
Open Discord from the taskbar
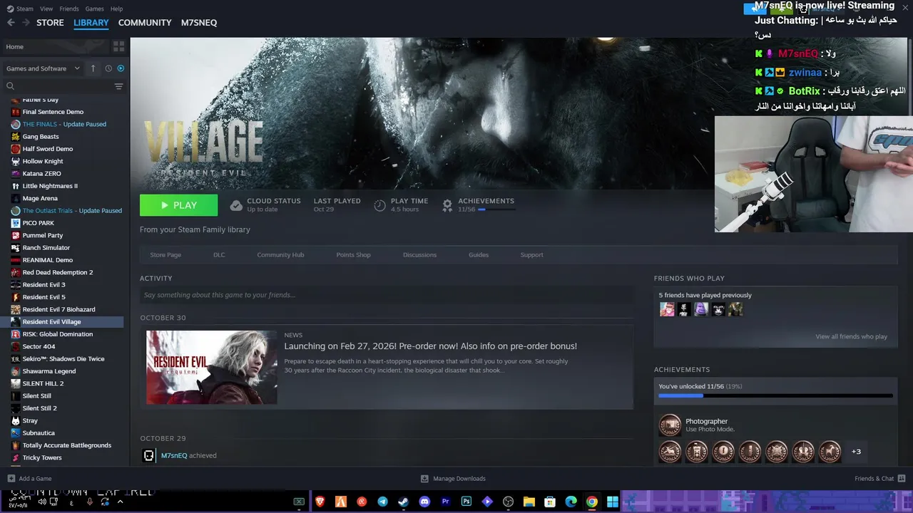click(x=424, y=502)
